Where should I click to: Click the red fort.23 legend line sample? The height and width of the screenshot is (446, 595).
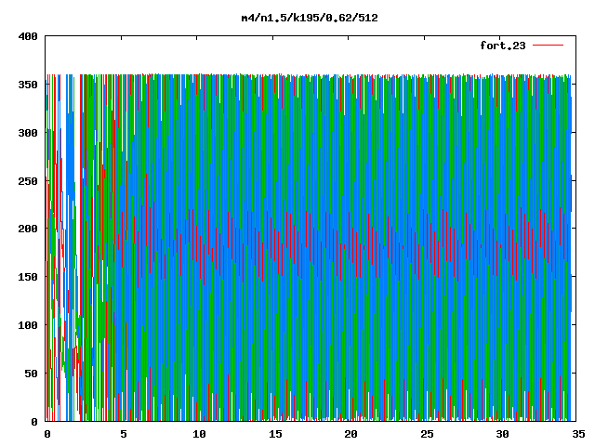[x=548, y=46]
